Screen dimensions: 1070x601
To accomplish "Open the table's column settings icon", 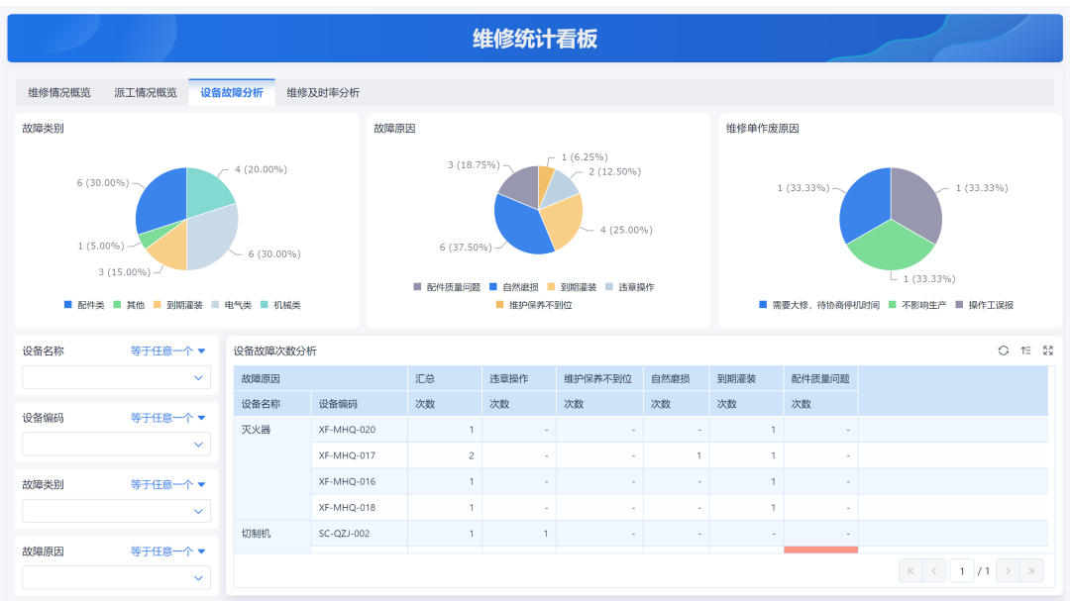I will pyautogui.click(x=1025, y=351).
